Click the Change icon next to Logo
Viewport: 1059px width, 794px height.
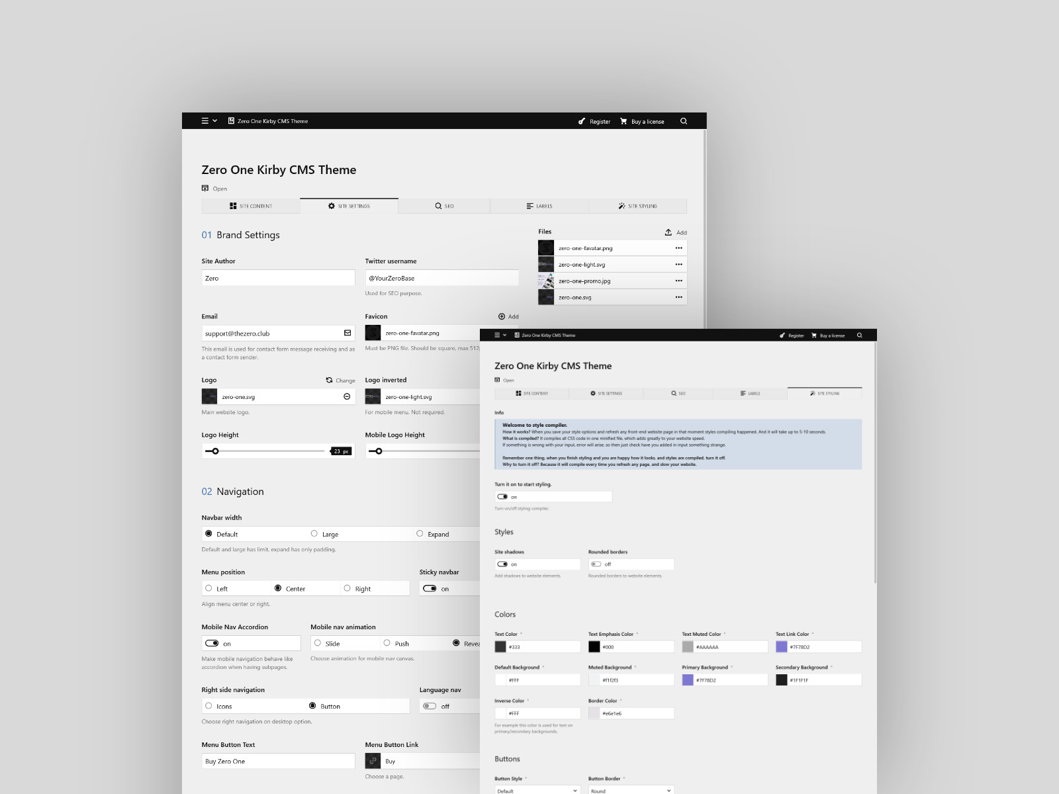pyautogui.click(x=329, y=380)
